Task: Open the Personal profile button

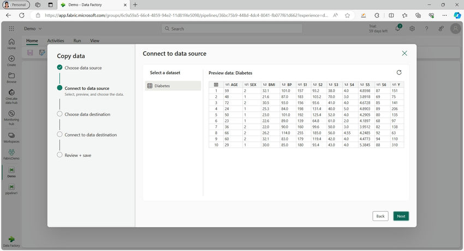Action: [16, 5]
